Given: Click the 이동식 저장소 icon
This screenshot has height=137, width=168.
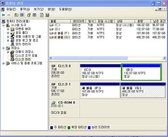Looking at the screenshot, I should tap(12, 52).
